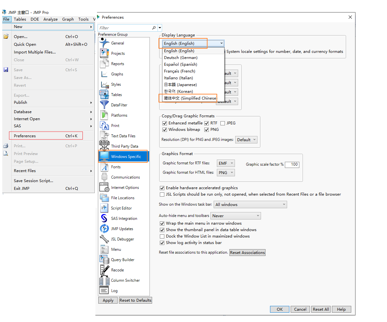Open Auto-hide menu and toolbars dropdown
The width and height of the screenshot is (387, 322).
[236, 216]
